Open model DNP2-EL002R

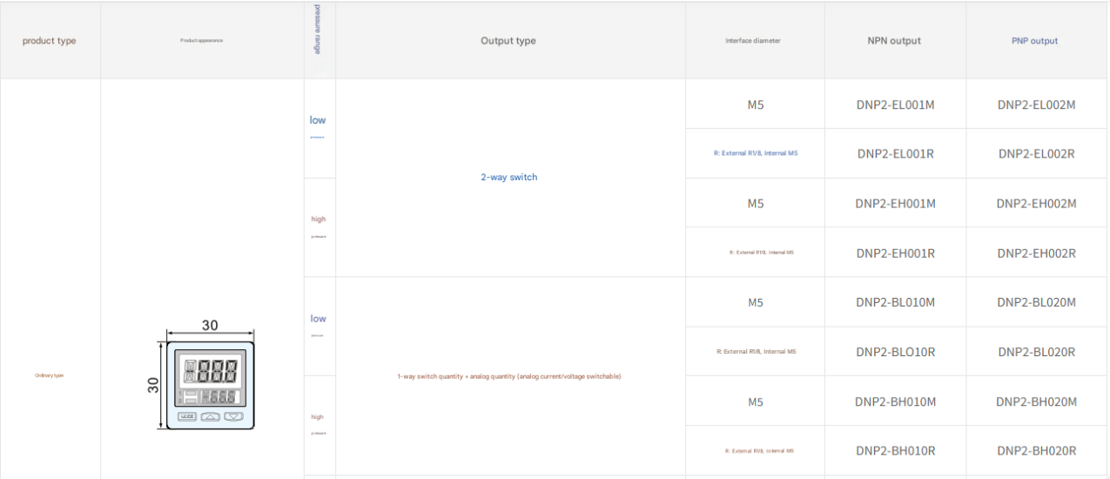click(1036, 153)
